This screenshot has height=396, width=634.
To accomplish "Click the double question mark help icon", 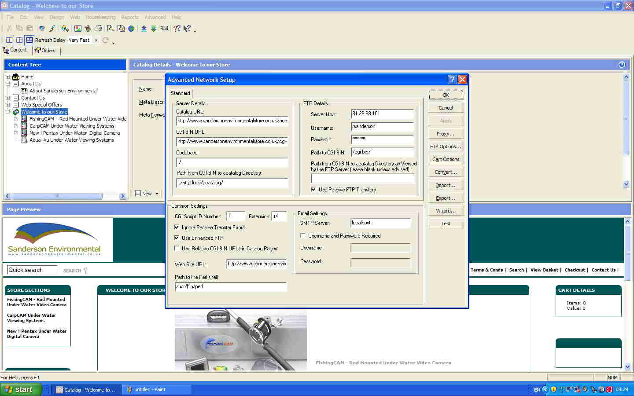I will tap(177, 29).
